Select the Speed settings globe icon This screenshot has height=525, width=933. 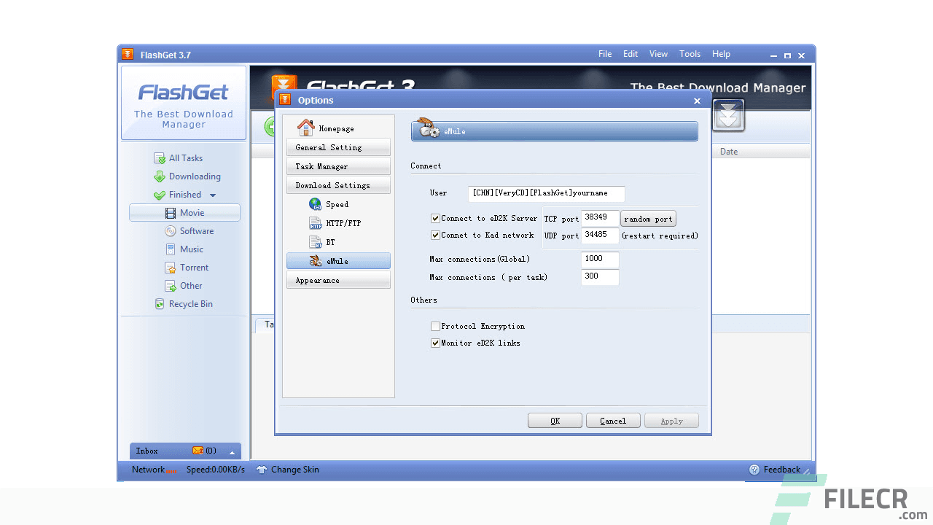pos(315,204)
